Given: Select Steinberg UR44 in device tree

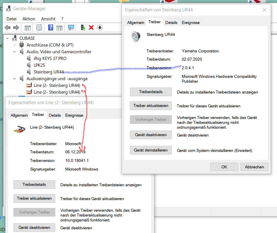Looking at the screenshot, I should pyautogui.click(x=48, y=72).
